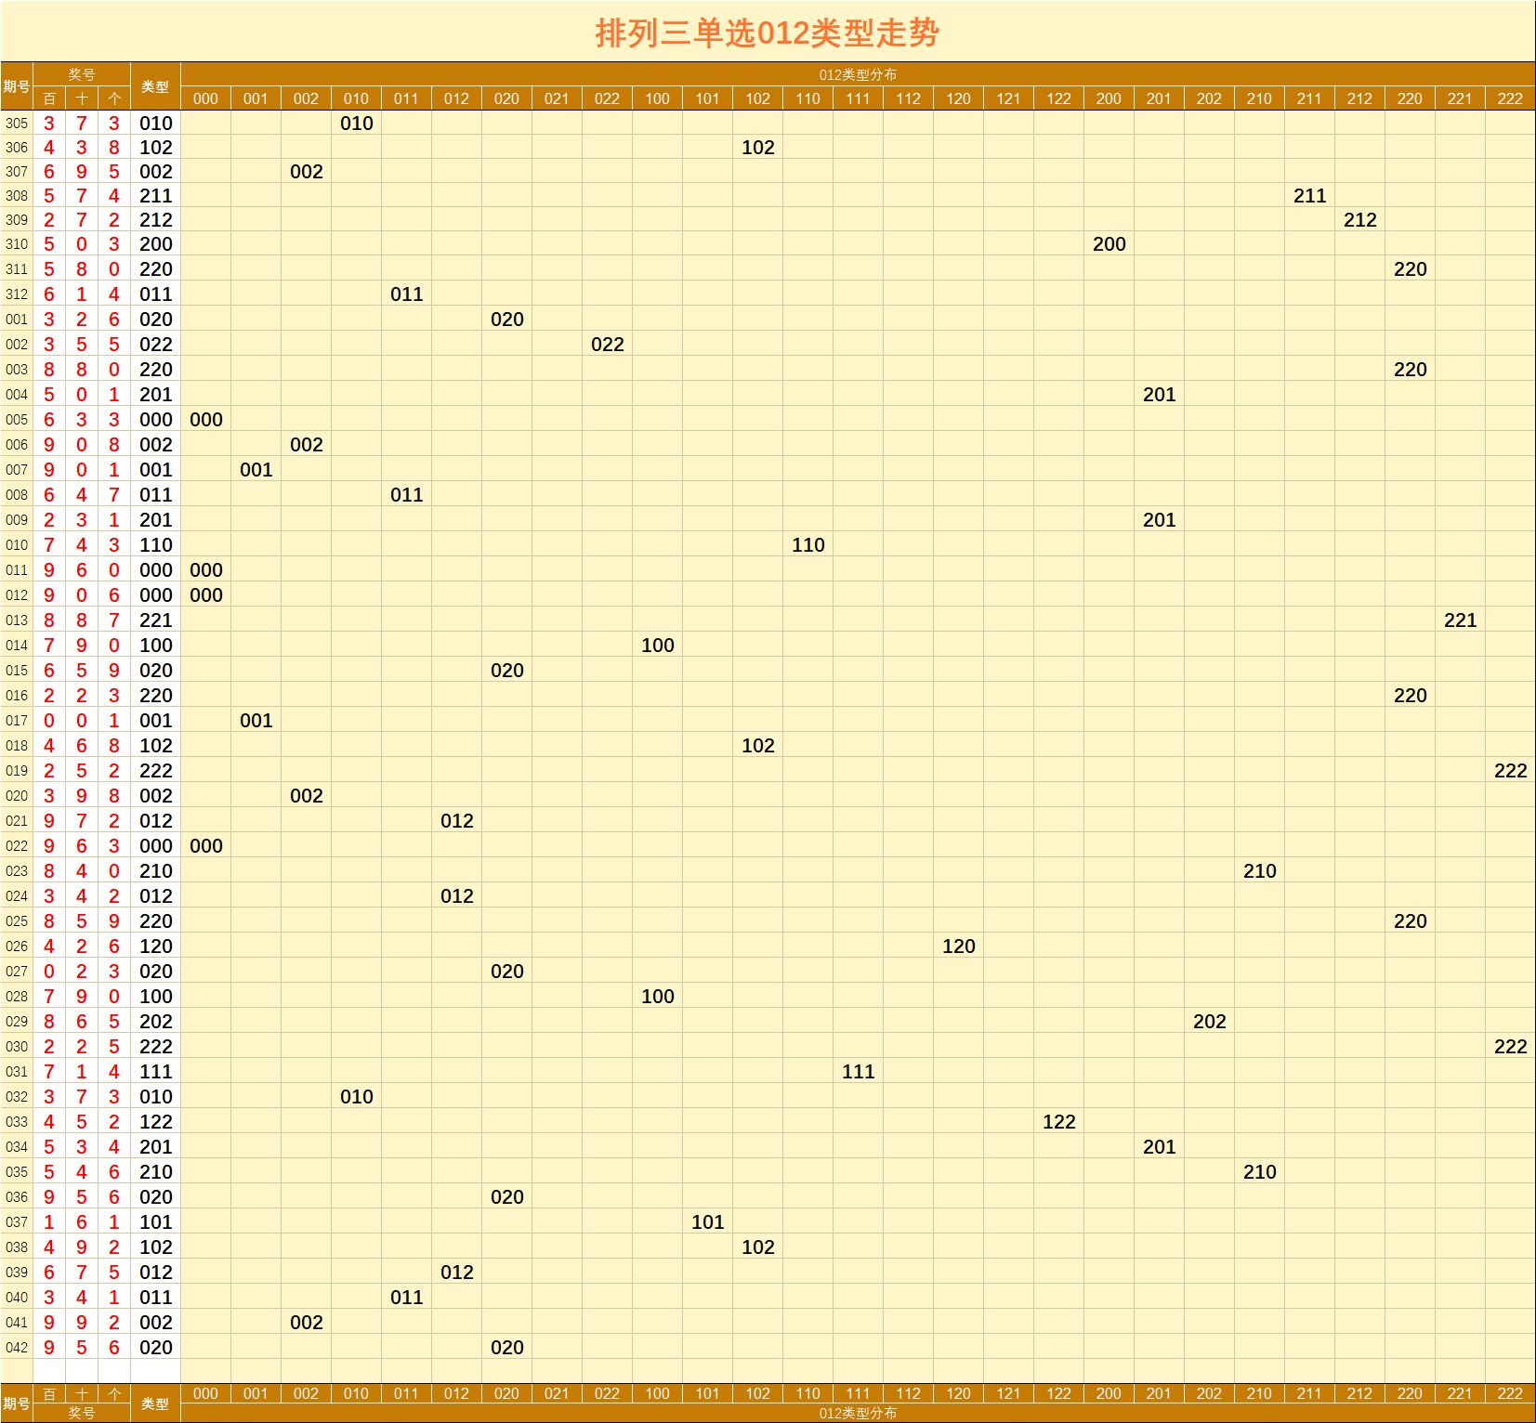The image size is (1536, 1423).
Task: Click the 200 marker in row 310
Action: pyautogui.click(x=1109, y=243)
